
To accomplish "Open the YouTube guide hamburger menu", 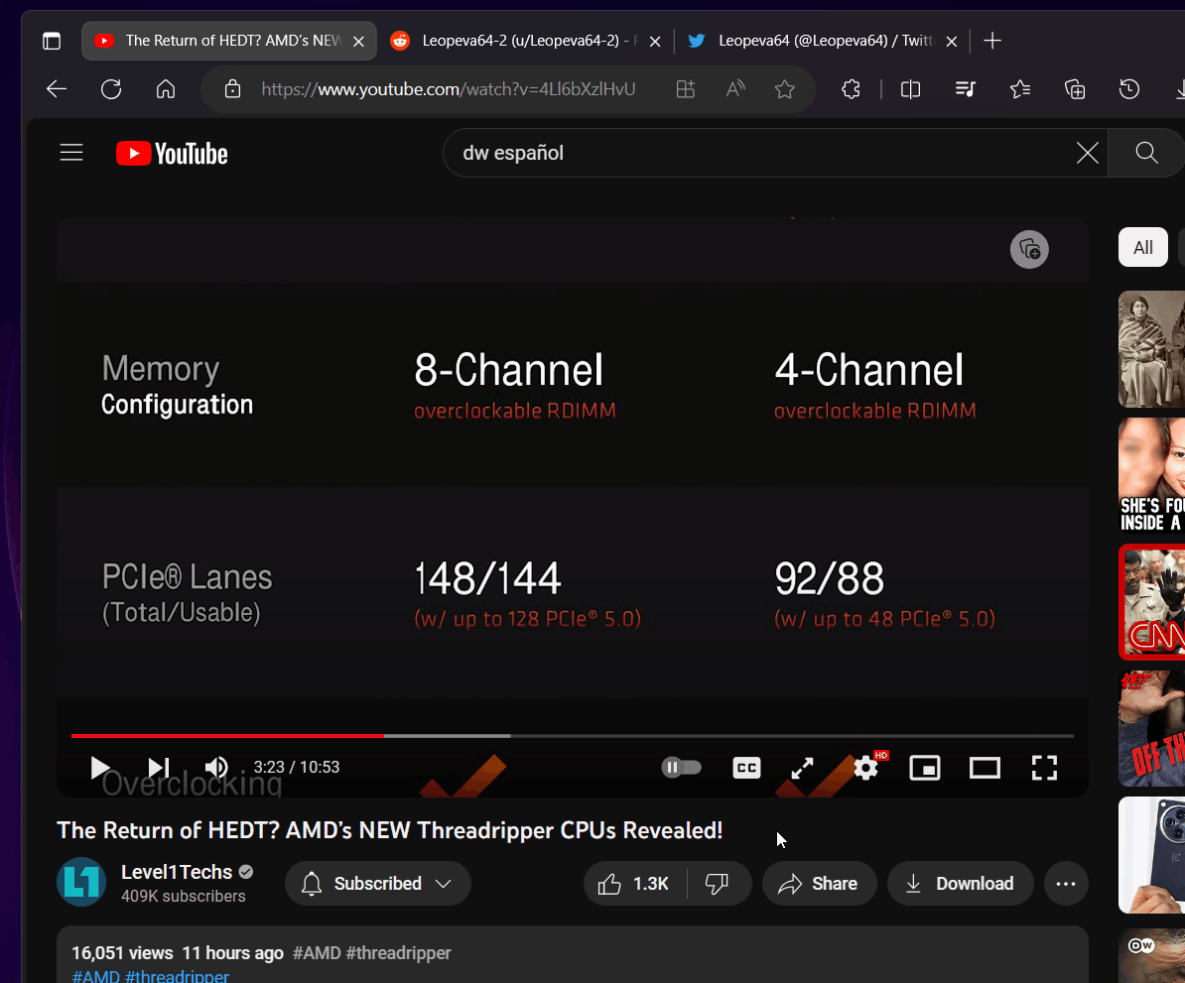I will [x=71, y=153].
